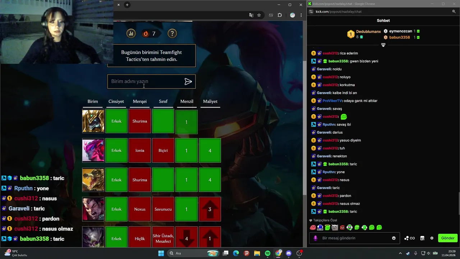Open the Chrome extensions puzzle icon
The height and width of the screenshot is (259, 460).
[280, 15]
